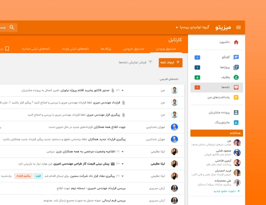The image size is (266, 205).
Task: Click the داشبورد home icon
Action: [x=236, y=42]
